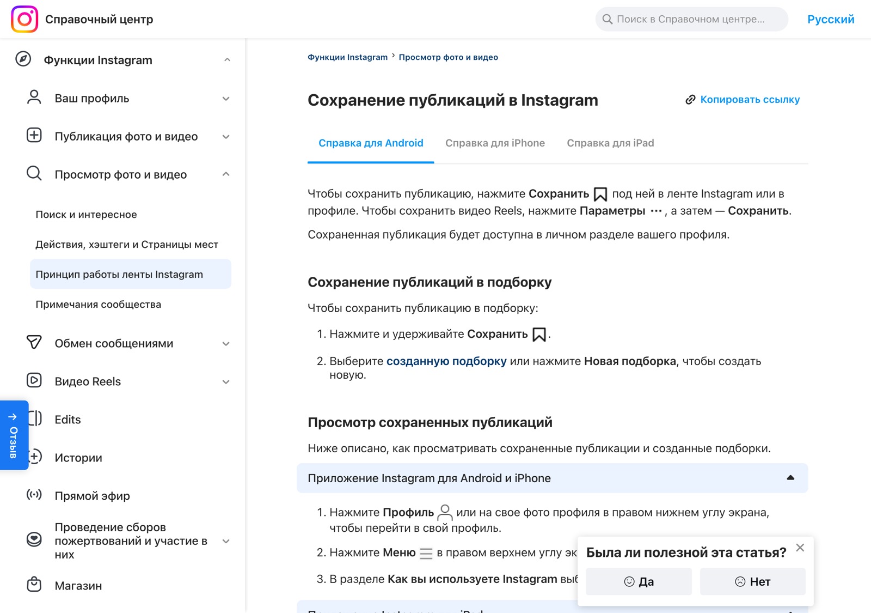Click the plus-square icon for Публикация фото и видео

click(x=34, y=135)
